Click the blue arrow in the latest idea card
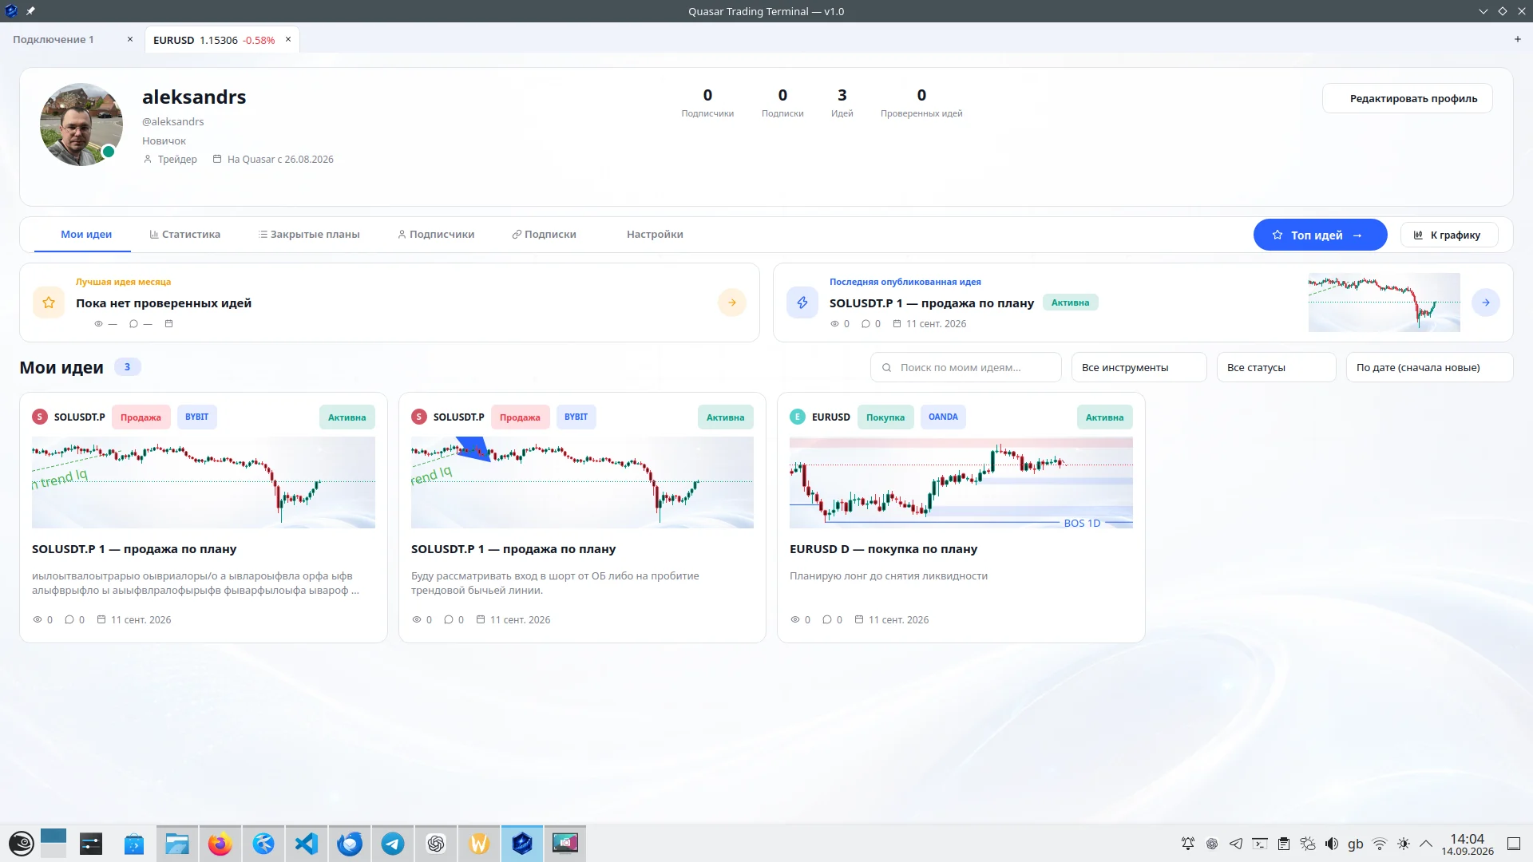This screenshot has height=862, width=1533. point(1485,302)
